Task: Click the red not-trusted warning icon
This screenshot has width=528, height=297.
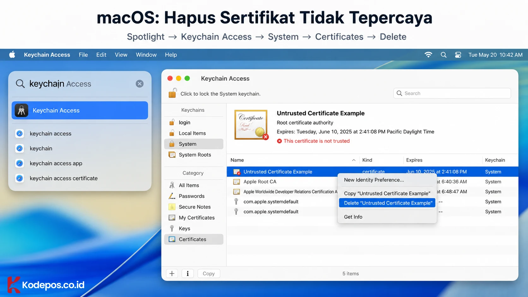Action: tap(279, 141)
